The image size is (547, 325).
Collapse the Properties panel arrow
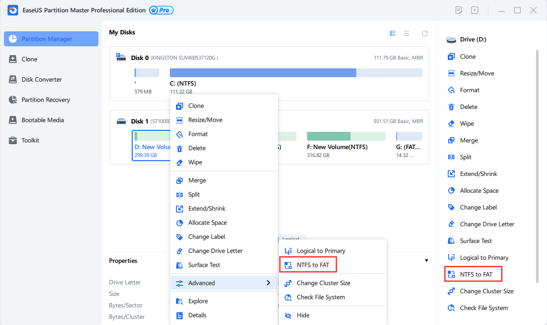(x=427, y=261)
